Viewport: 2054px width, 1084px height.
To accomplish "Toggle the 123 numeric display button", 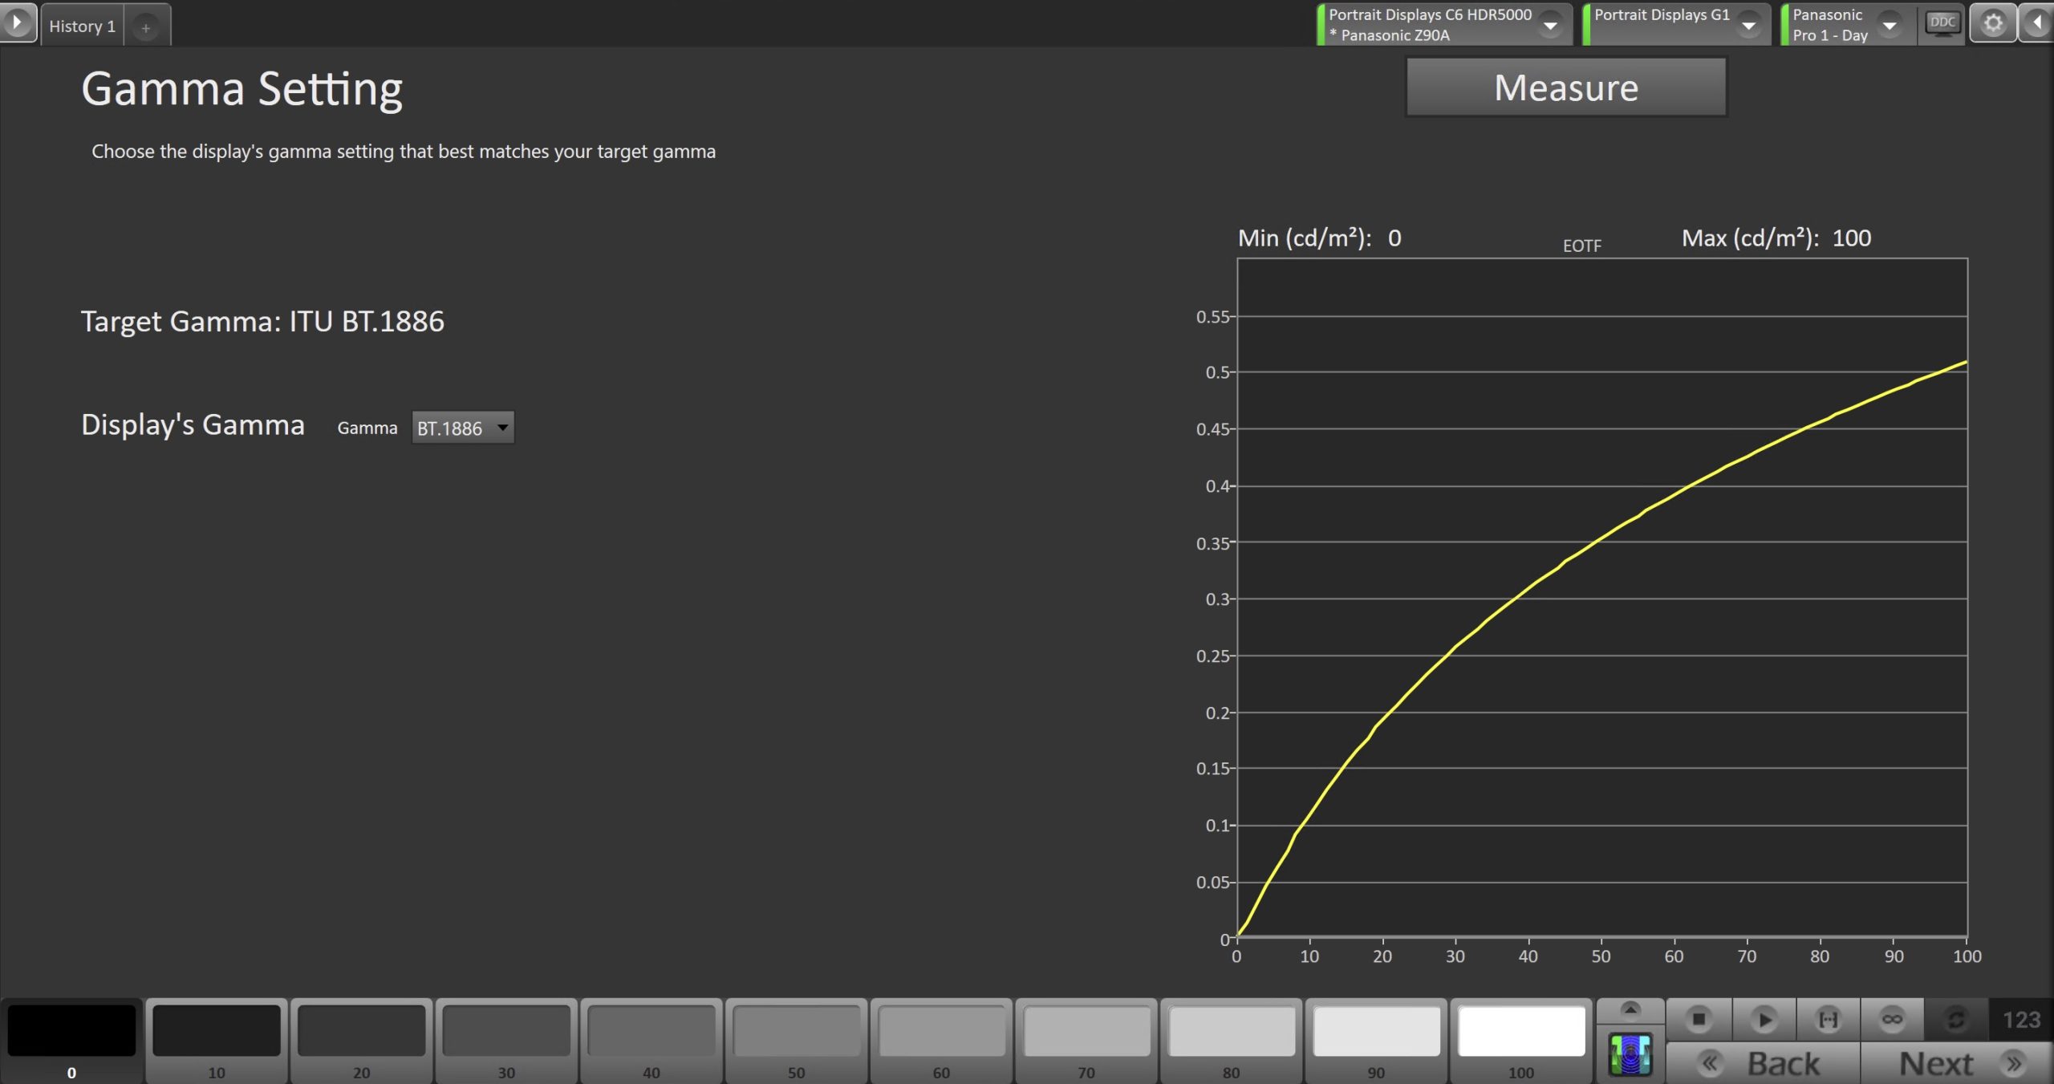I will pos(2020,1019).
